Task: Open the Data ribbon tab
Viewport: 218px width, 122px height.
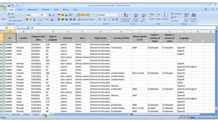Action: [56, 9]
